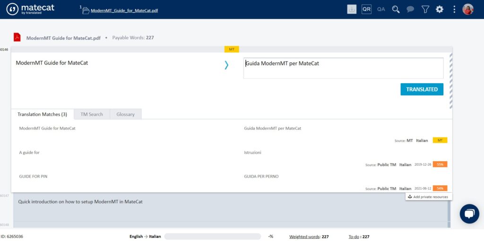Click the yellow MT source badge in matches
Viewport: 484px width, 241px height.
[x=440, y=140]
